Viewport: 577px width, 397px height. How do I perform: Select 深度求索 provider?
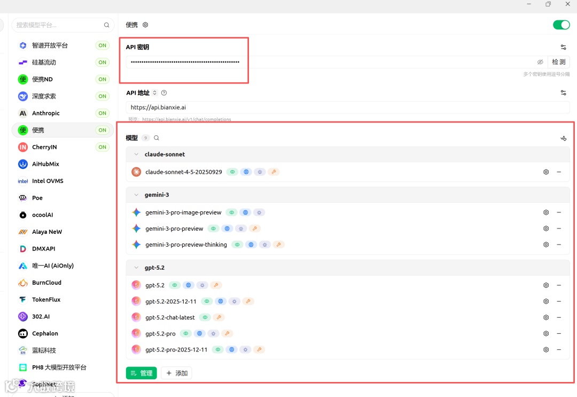(x=63, y=96)
